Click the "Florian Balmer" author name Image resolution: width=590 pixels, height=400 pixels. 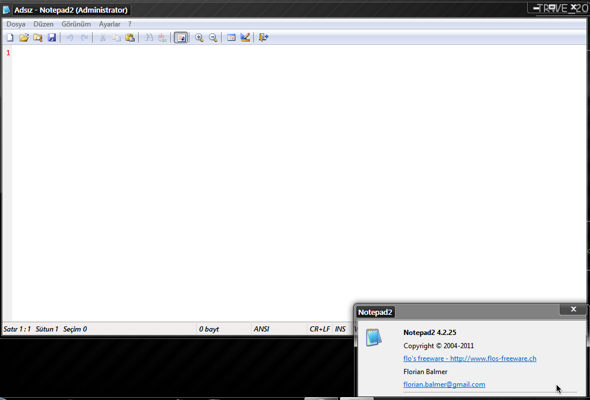point(425,372)
